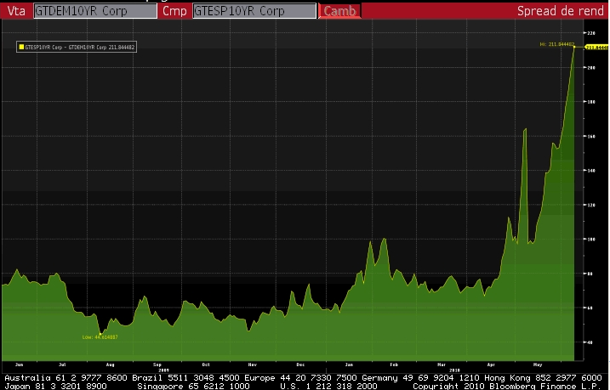Click the Low: 44.614887 low marker label
The width and height of the screenshot is (610, 390).
point(100,337)
